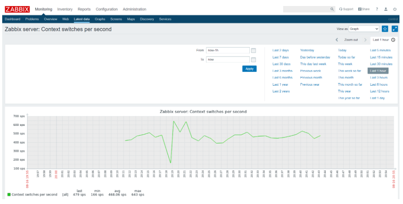This screenshot has height=204, width=403.
Task: Choose Last 2 years range
Action: 281,91
